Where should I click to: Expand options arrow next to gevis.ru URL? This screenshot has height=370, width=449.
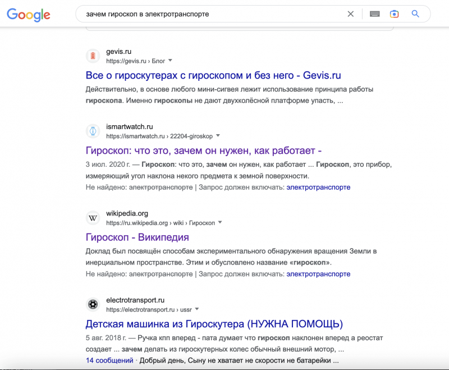click(171, 61)
